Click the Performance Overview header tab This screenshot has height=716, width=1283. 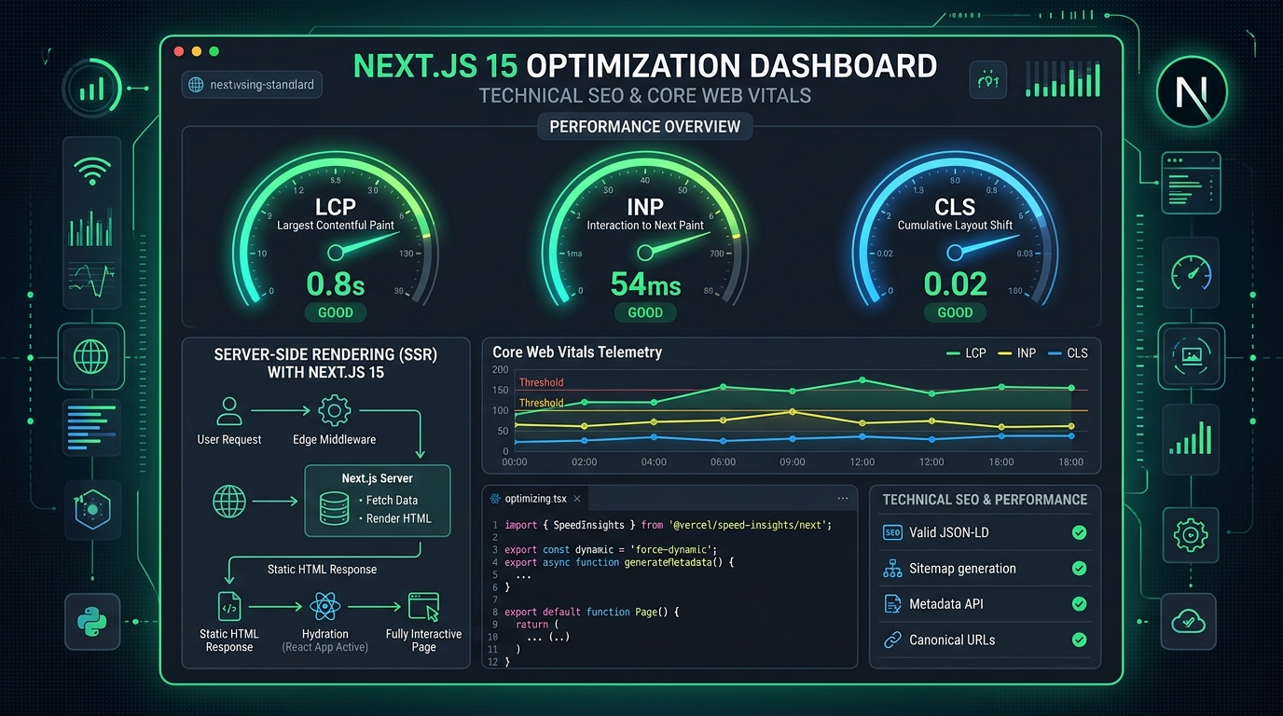pos(645,127)
